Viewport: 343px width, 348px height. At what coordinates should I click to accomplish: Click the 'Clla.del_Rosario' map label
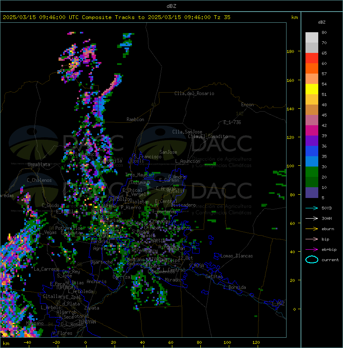tap(194, 93)
